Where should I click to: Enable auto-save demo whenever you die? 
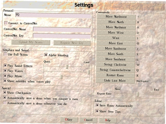[4, 103]
